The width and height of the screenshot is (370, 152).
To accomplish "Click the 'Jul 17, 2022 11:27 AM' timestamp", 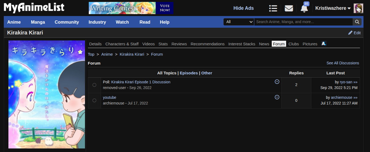I will 339,103.
